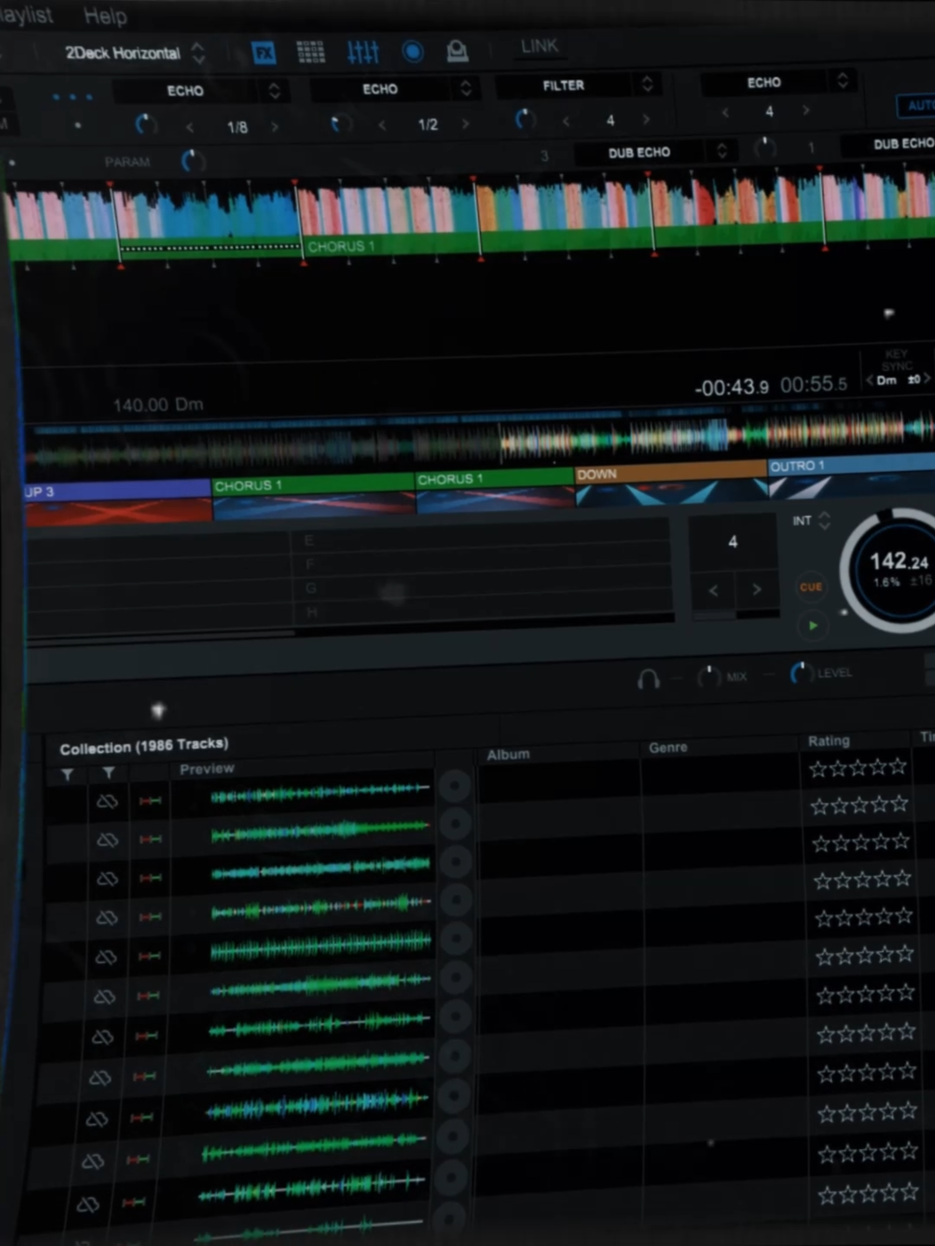
Task: Click the first track's preview waveform
Action: (x=320, y=792)
